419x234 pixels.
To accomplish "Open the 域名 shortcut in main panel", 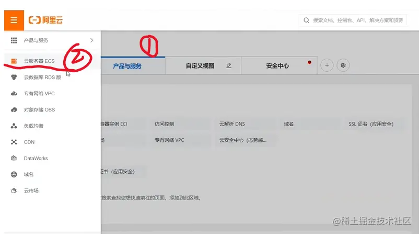I will click(x=310, y=124).
